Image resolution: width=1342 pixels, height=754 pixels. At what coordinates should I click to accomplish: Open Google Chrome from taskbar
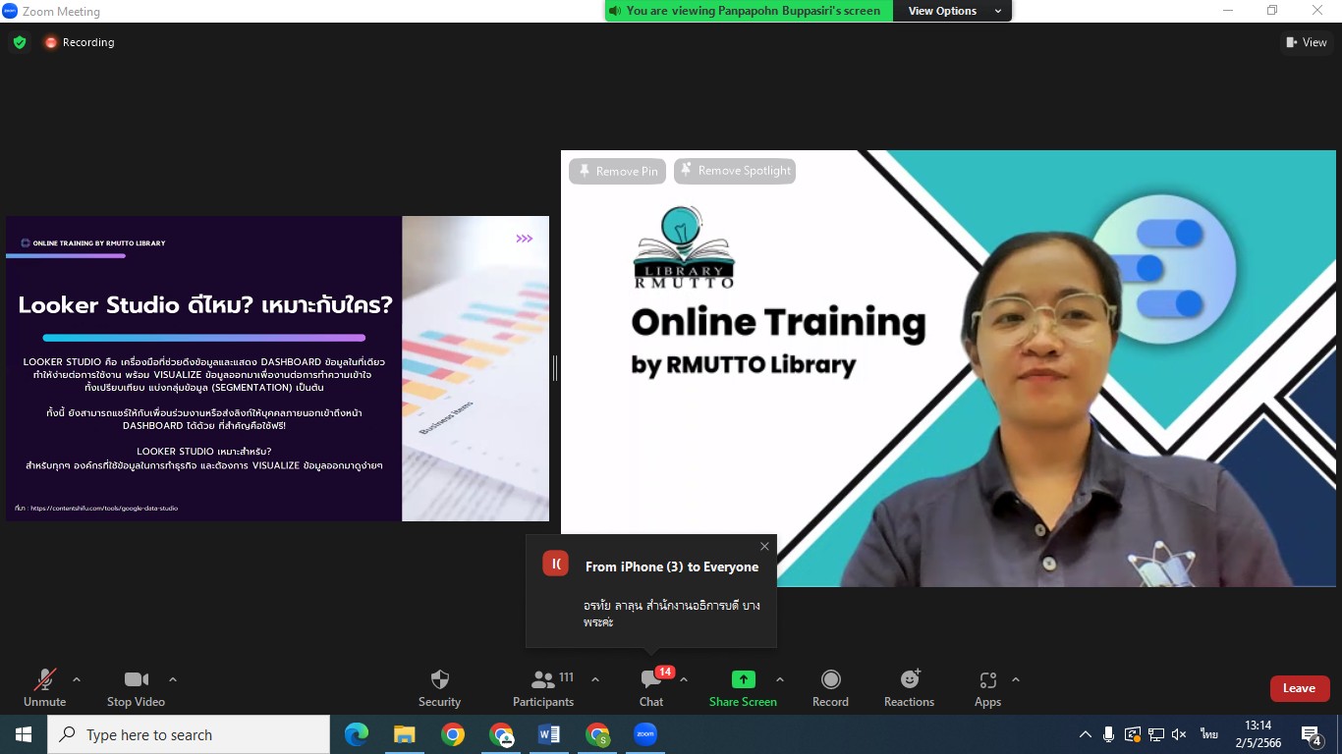pos(453,734)
